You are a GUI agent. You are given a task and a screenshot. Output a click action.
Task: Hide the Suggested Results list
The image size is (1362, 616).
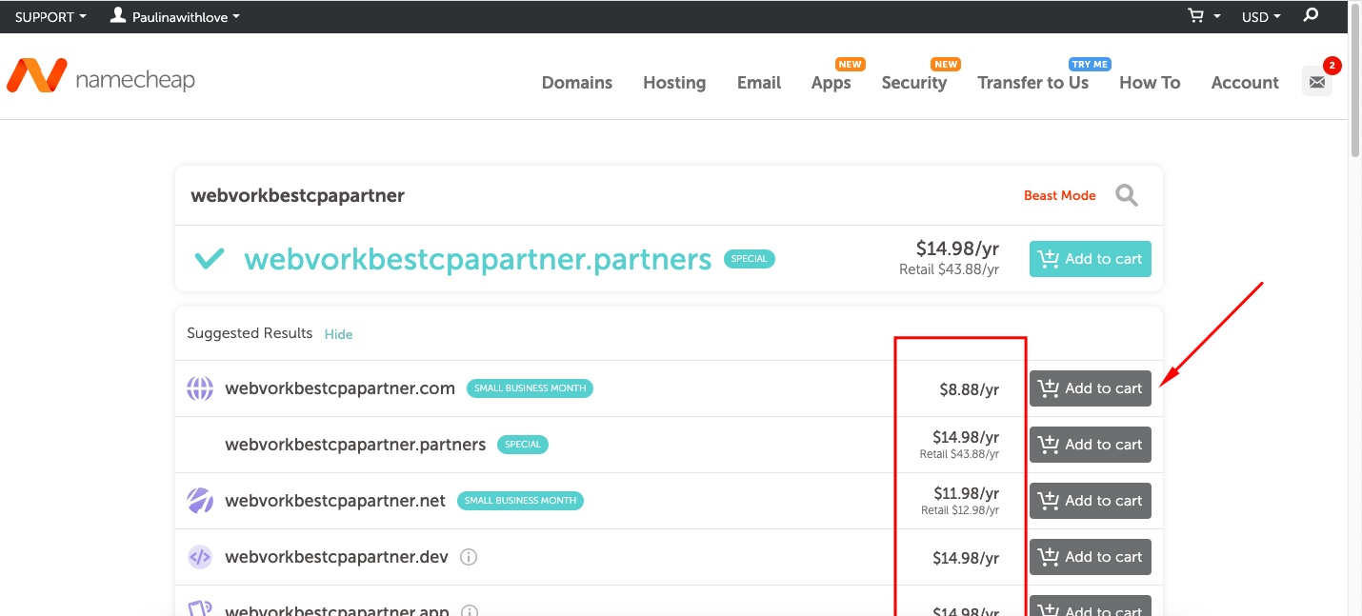[x=338, y=334]
